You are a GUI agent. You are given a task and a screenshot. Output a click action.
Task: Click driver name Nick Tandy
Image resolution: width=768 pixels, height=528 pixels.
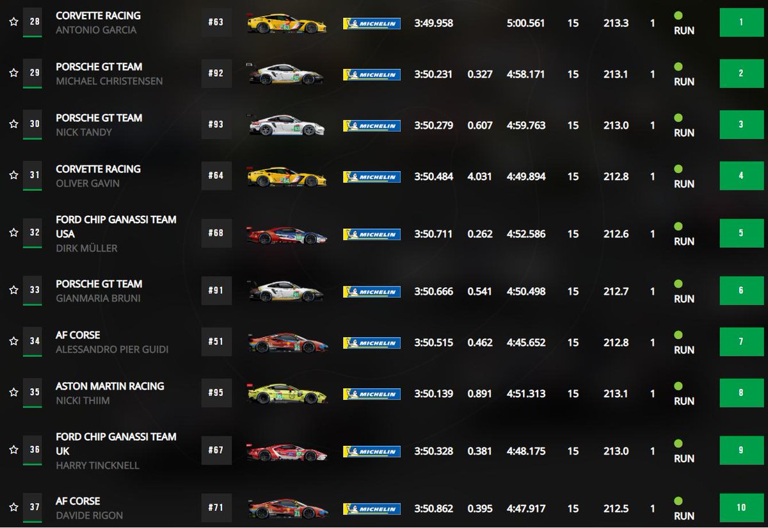(x=84, y=133)
